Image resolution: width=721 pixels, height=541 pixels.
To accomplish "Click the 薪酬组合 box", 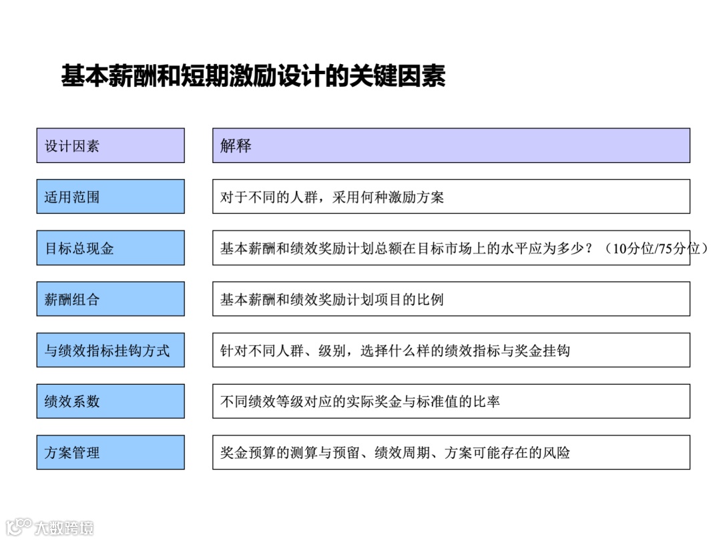I will 110,299.
